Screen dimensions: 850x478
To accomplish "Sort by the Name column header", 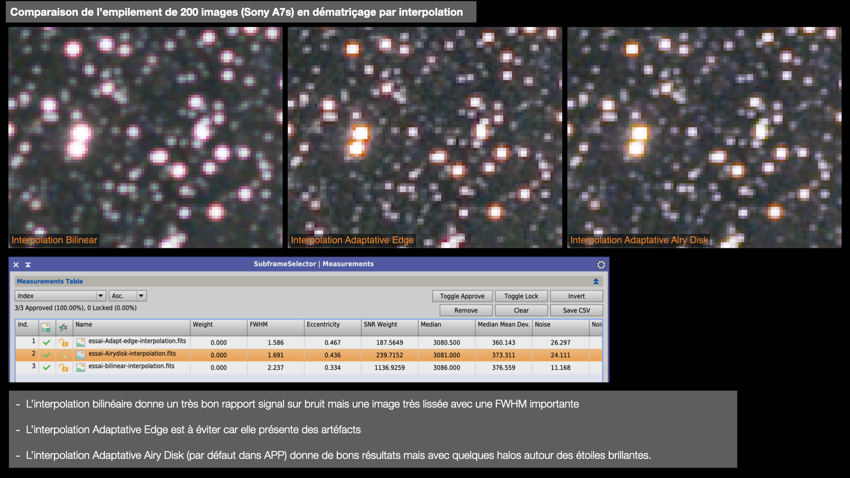I will 131,328.
